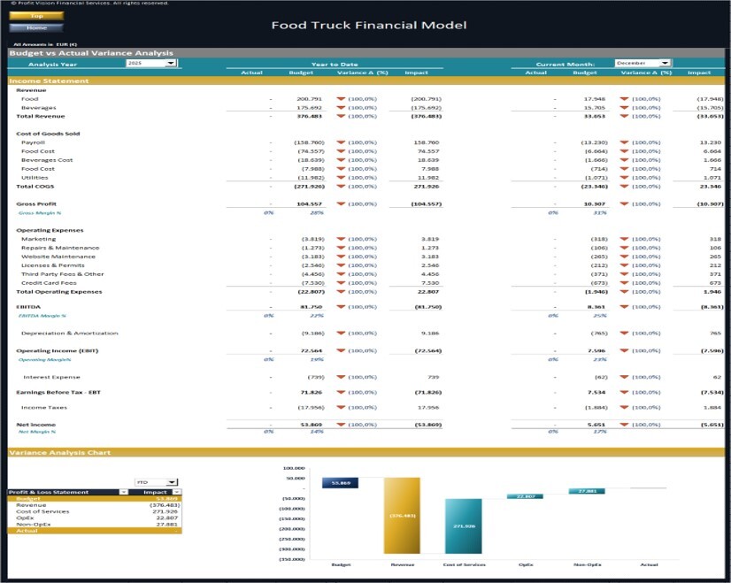Click the Budget vs Actual Variance Analysis title
This screenshot has width=731, height=583.
pyautogui.click(x=91, y=53)
